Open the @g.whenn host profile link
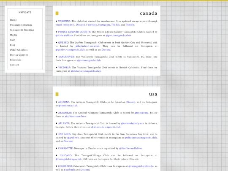This screenshot has width=228, height=171. click(x=73, y=138)
